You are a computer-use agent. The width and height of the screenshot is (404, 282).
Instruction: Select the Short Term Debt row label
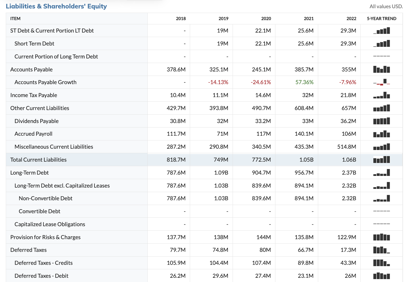(x=34, y=44)
